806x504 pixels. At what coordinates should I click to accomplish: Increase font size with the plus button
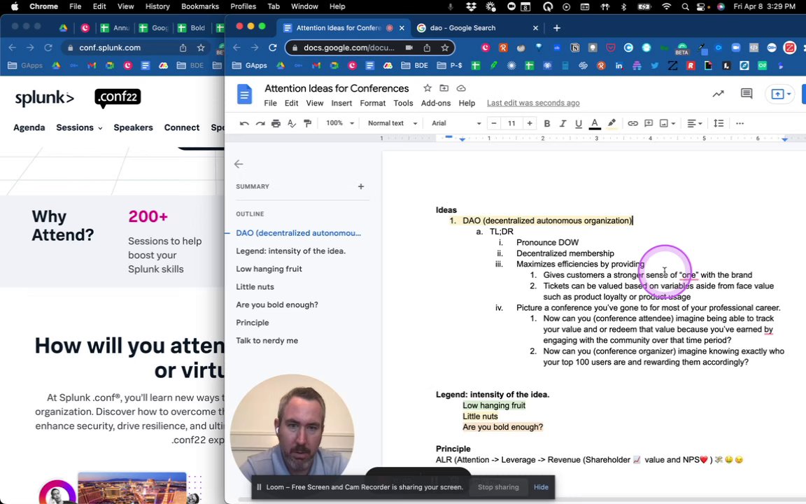(x=530, y=123)
